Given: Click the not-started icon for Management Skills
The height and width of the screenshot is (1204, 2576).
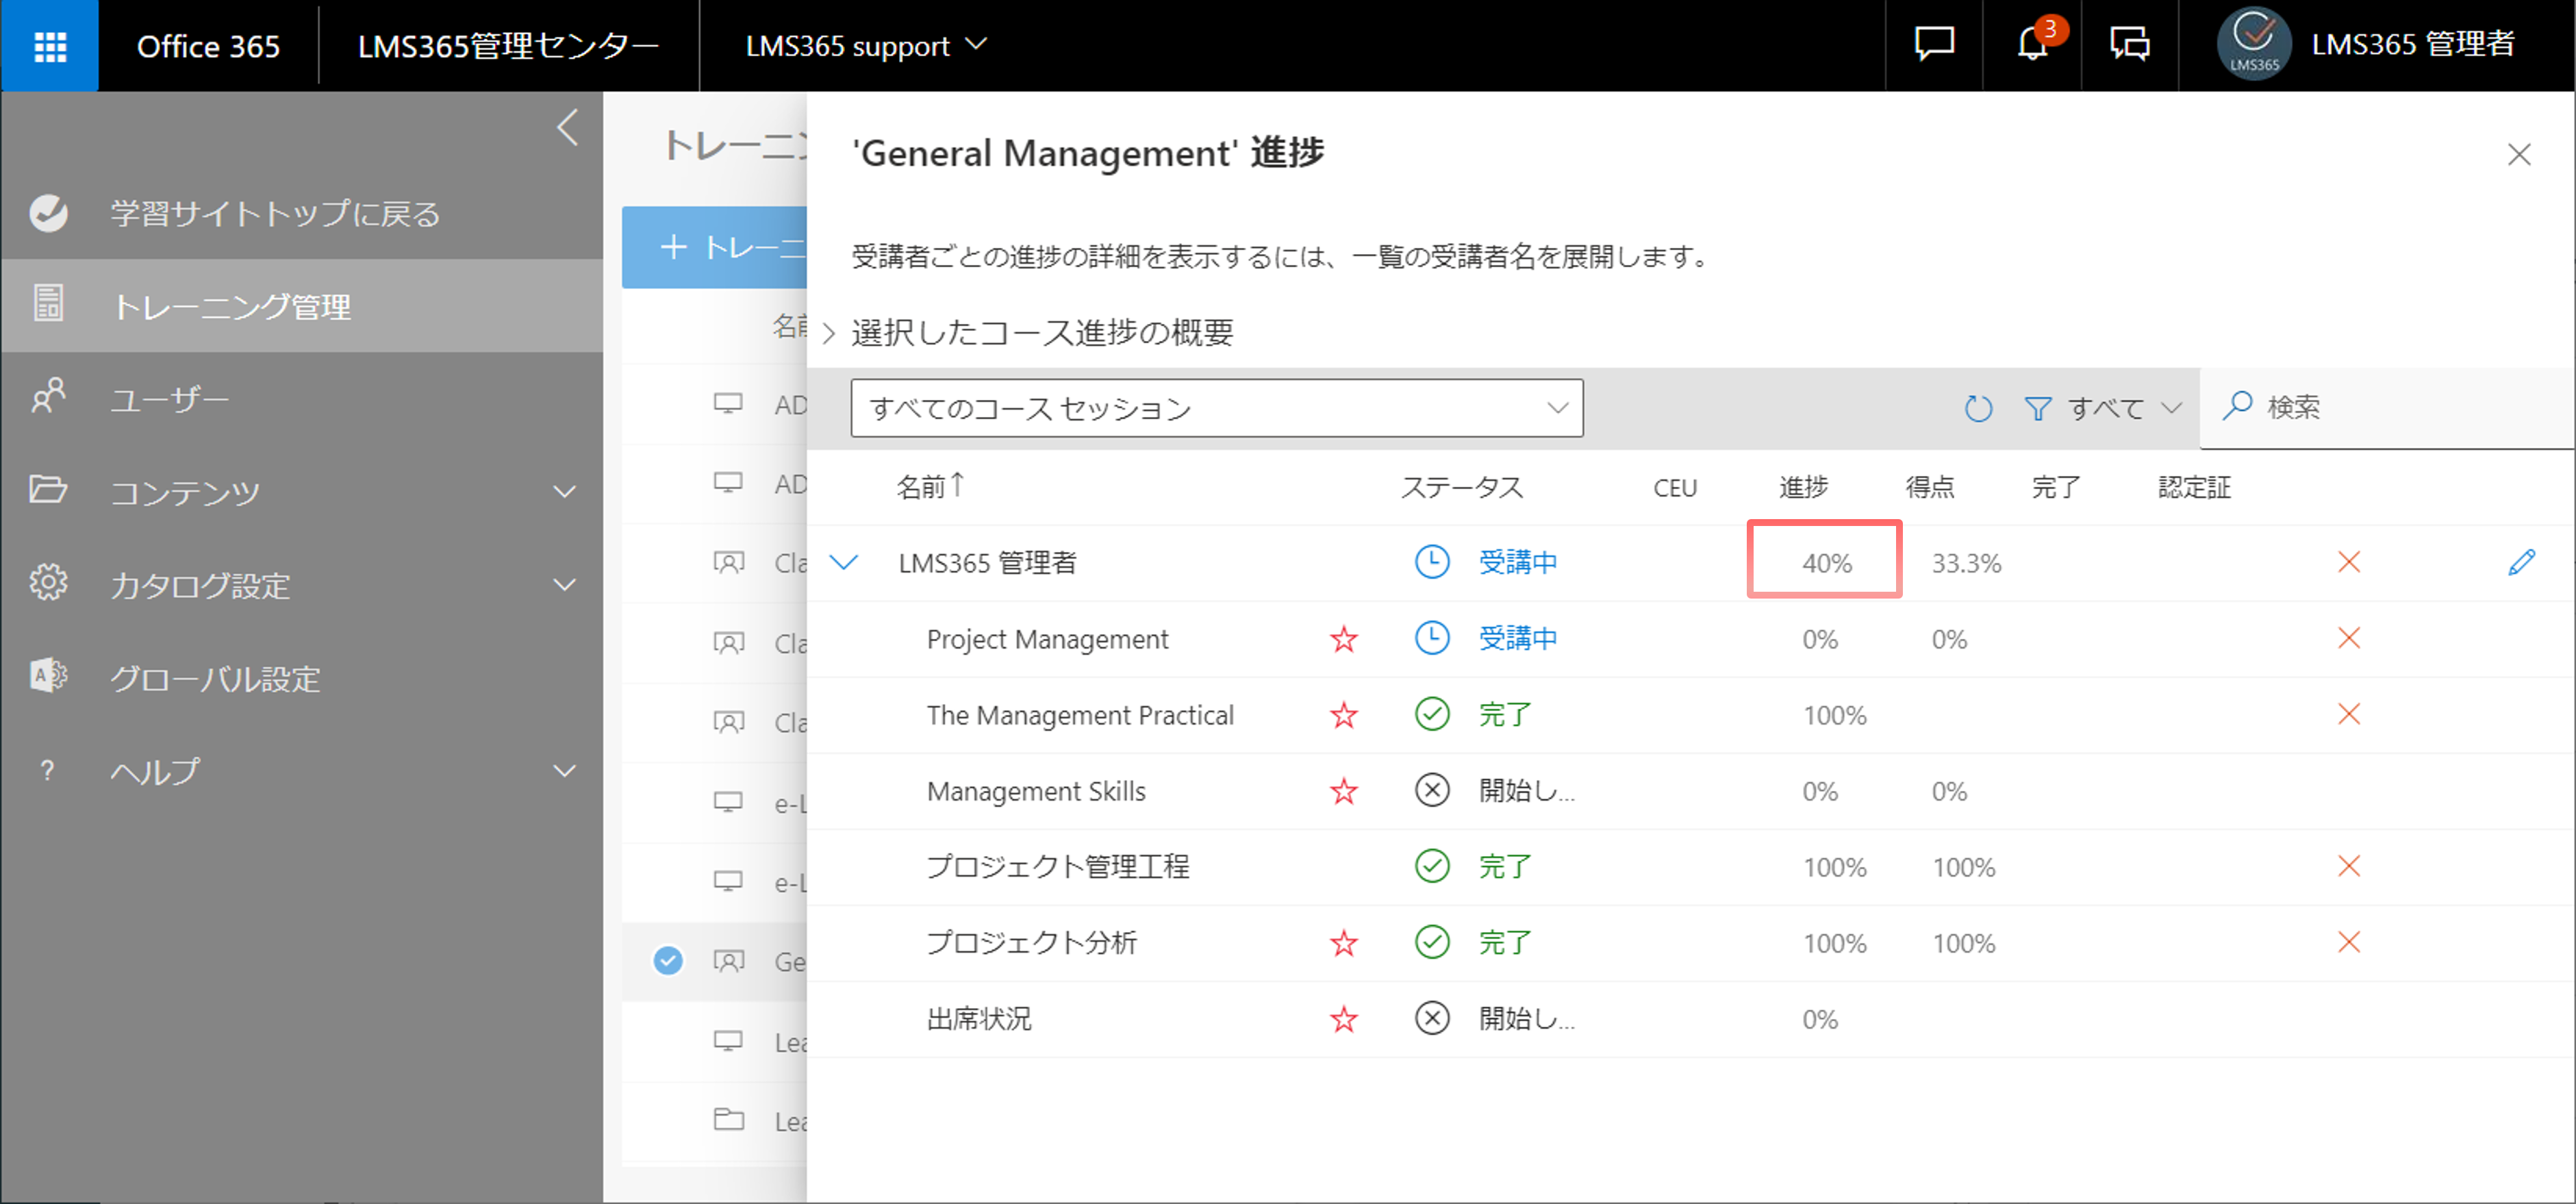Looking at the screenshot, I should (1432, 790).
